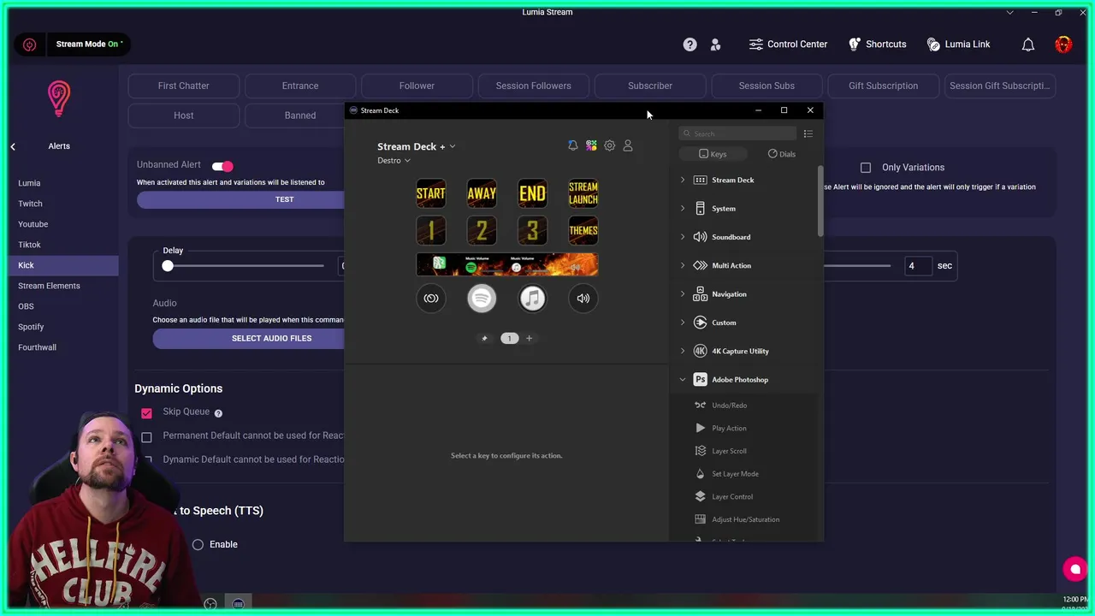Click the Lumia Stream lightbulb logo
1095x616 pixels.
[x=59, y=98]
